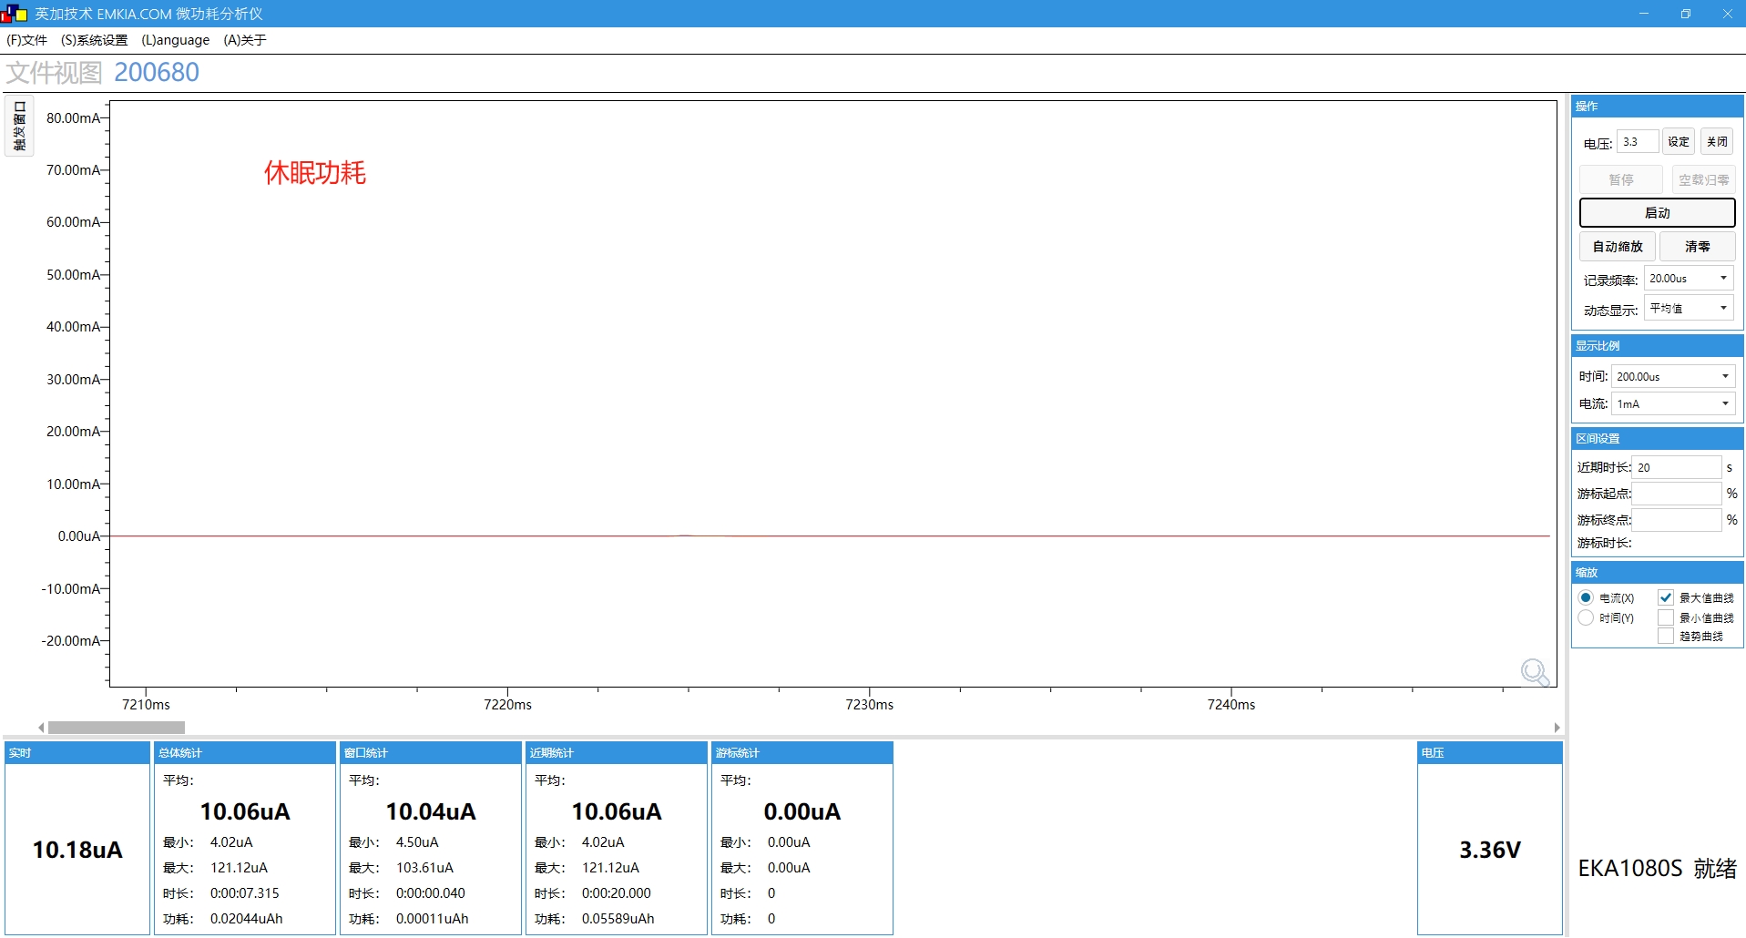Click the magnifier zoom icon in chart
This screenshot has width=1746, height=938.
(1535, 672)
